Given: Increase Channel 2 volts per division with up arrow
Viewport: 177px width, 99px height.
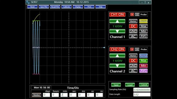Looking at the screenshot, I should pos(117,56).
